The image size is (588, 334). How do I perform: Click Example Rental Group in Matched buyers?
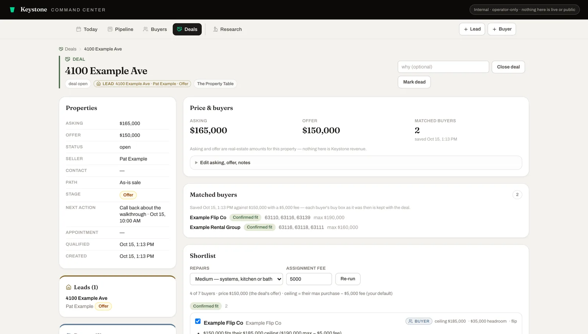pyautogui.click(x=215, y=227)
